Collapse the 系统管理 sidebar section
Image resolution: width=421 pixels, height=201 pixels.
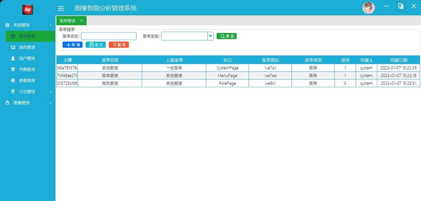[50, 25]
